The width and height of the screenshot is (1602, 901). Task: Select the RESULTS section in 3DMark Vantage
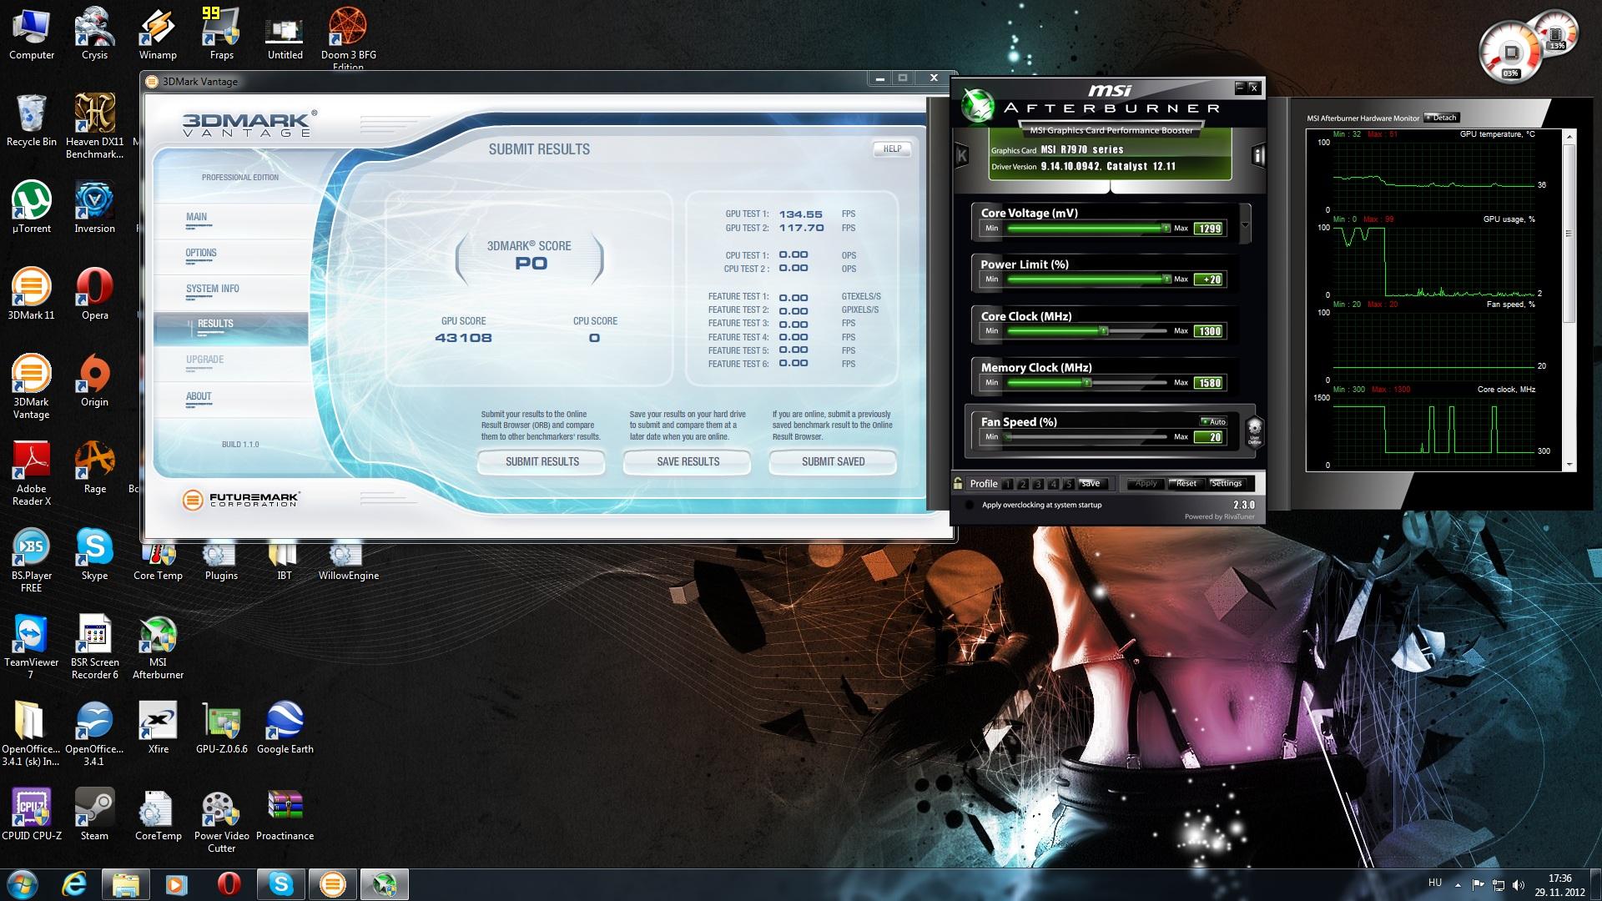click(x=230, y=328)
